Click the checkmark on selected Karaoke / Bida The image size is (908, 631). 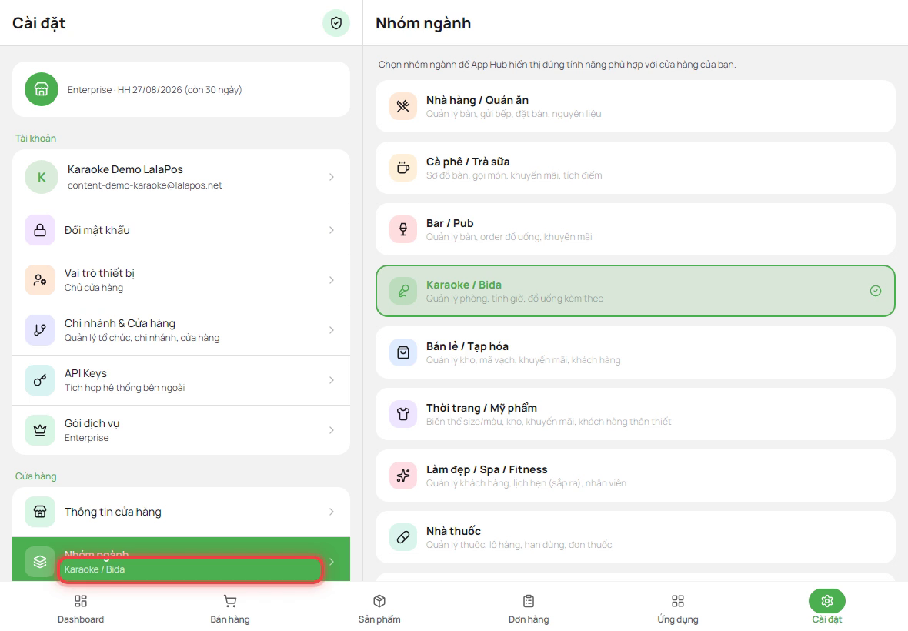point(876,291)
